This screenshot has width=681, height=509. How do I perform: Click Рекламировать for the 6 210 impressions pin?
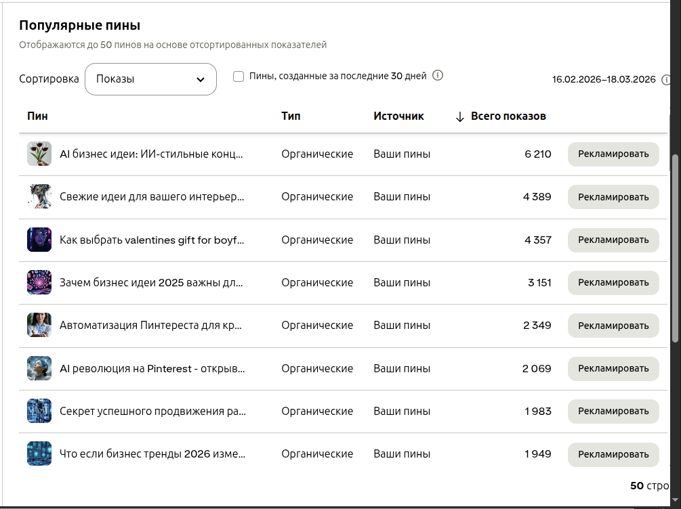pos(613,154)
